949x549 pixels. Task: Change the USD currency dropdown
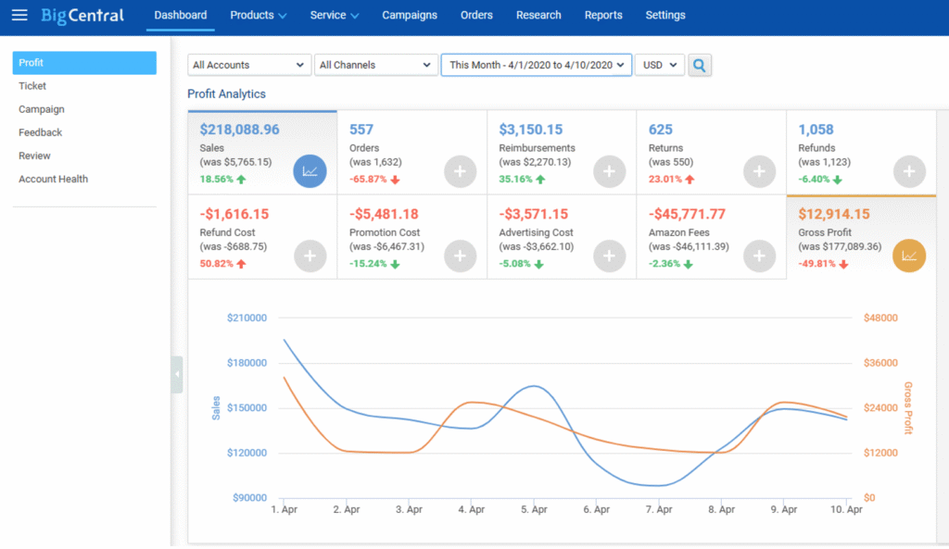[659, 65]
